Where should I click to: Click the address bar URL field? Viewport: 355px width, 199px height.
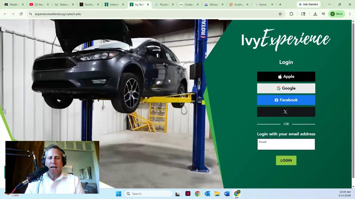click(x=155, y=14)
